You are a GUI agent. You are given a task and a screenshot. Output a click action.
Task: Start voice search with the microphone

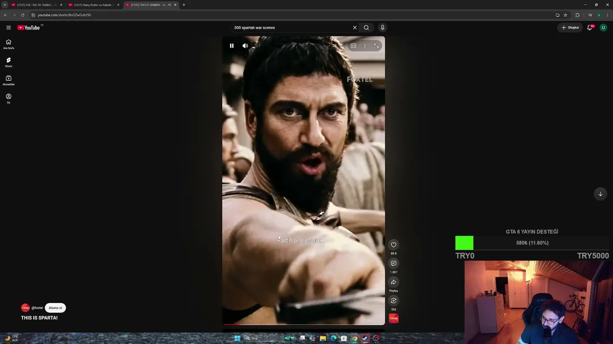coord(382,28)
